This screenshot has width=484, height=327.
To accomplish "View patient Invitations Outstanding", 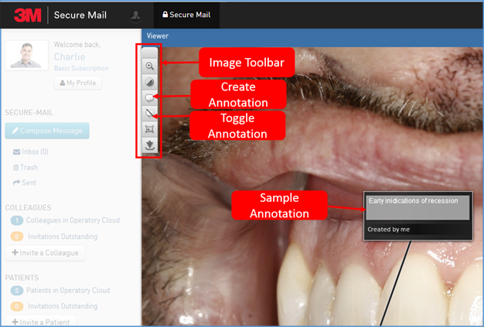I will click(x=54, y=306).
